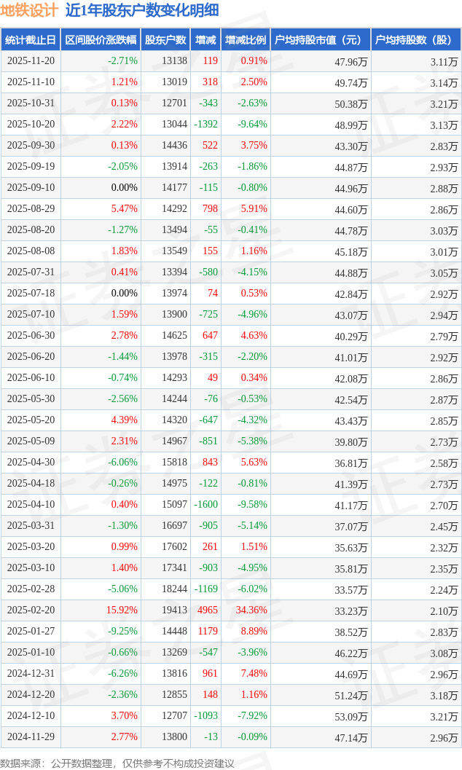
Task: Click the -1600 decrease value
Action: 206,505
